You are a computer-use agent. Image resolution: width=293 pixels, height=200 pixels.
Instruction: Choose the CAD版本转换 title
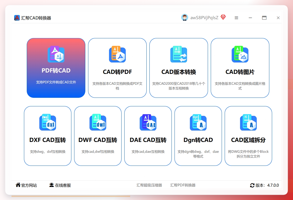pyautogui.click(x=179, y=72)
